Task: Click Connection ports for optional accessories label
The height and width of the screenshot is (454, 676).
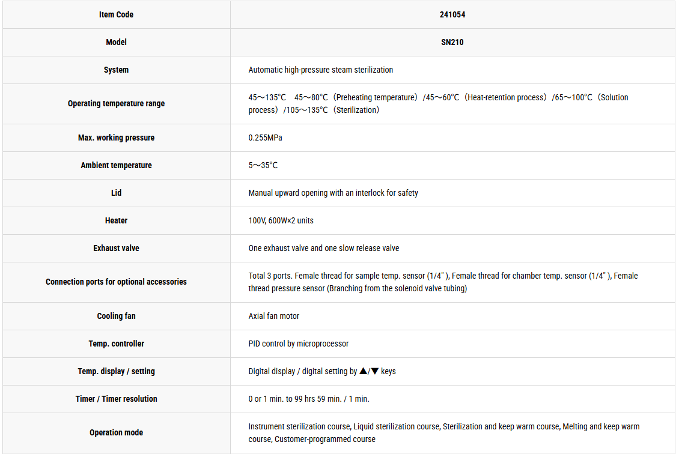Action: 117,282
